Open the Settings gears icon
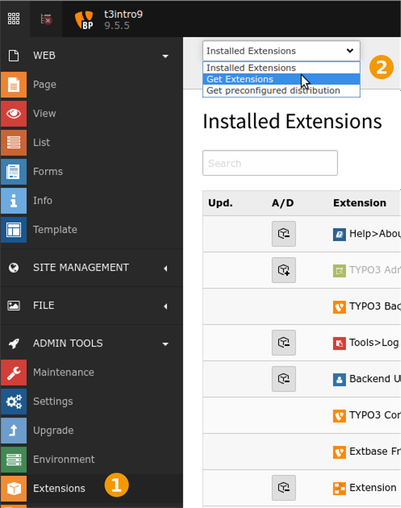Image resolution: width=401 pixels, height=508 pixels. coord(13,402)
